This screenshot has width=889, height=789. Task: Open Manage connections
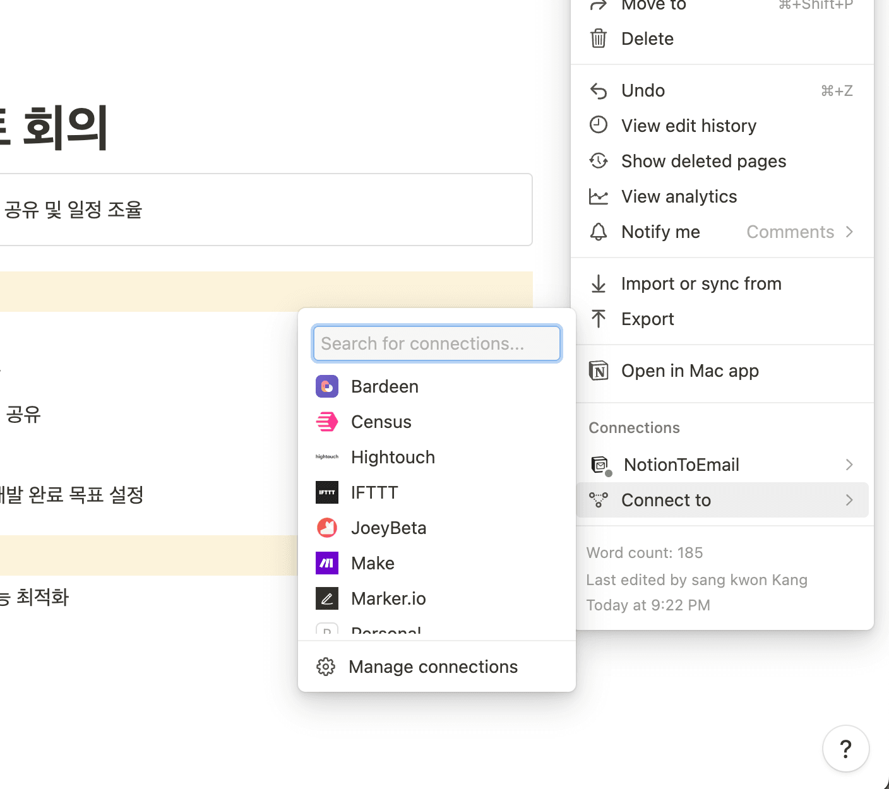433,667
